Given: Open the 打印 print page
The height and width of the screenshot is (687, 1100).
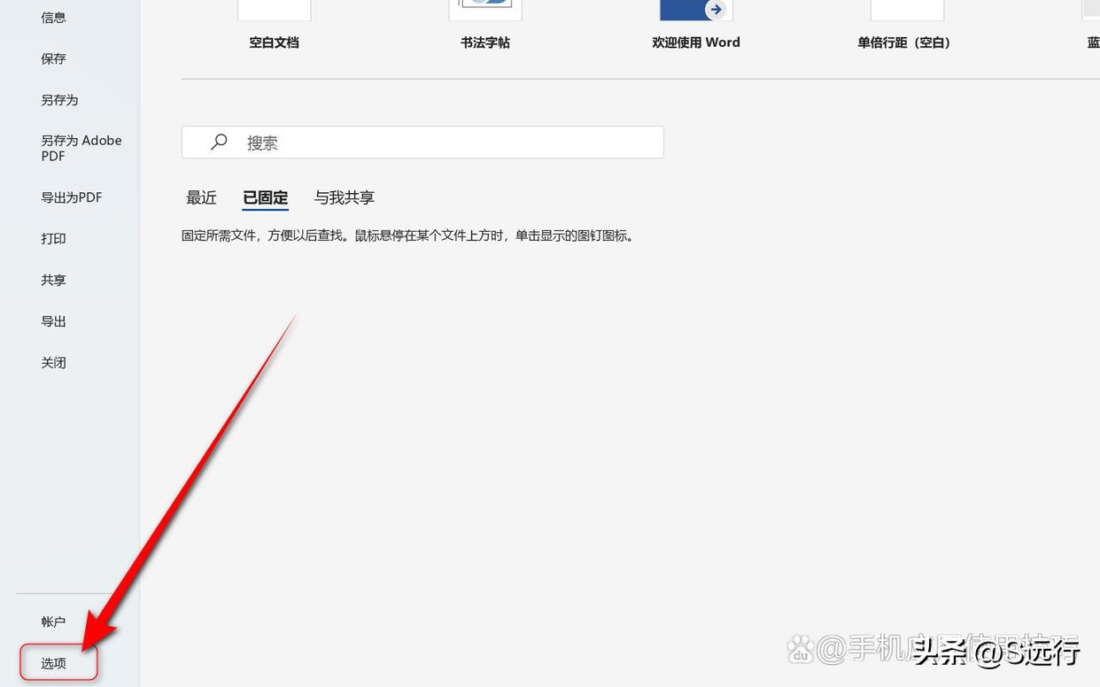Looking at the screenshot, I should point(53,238).
